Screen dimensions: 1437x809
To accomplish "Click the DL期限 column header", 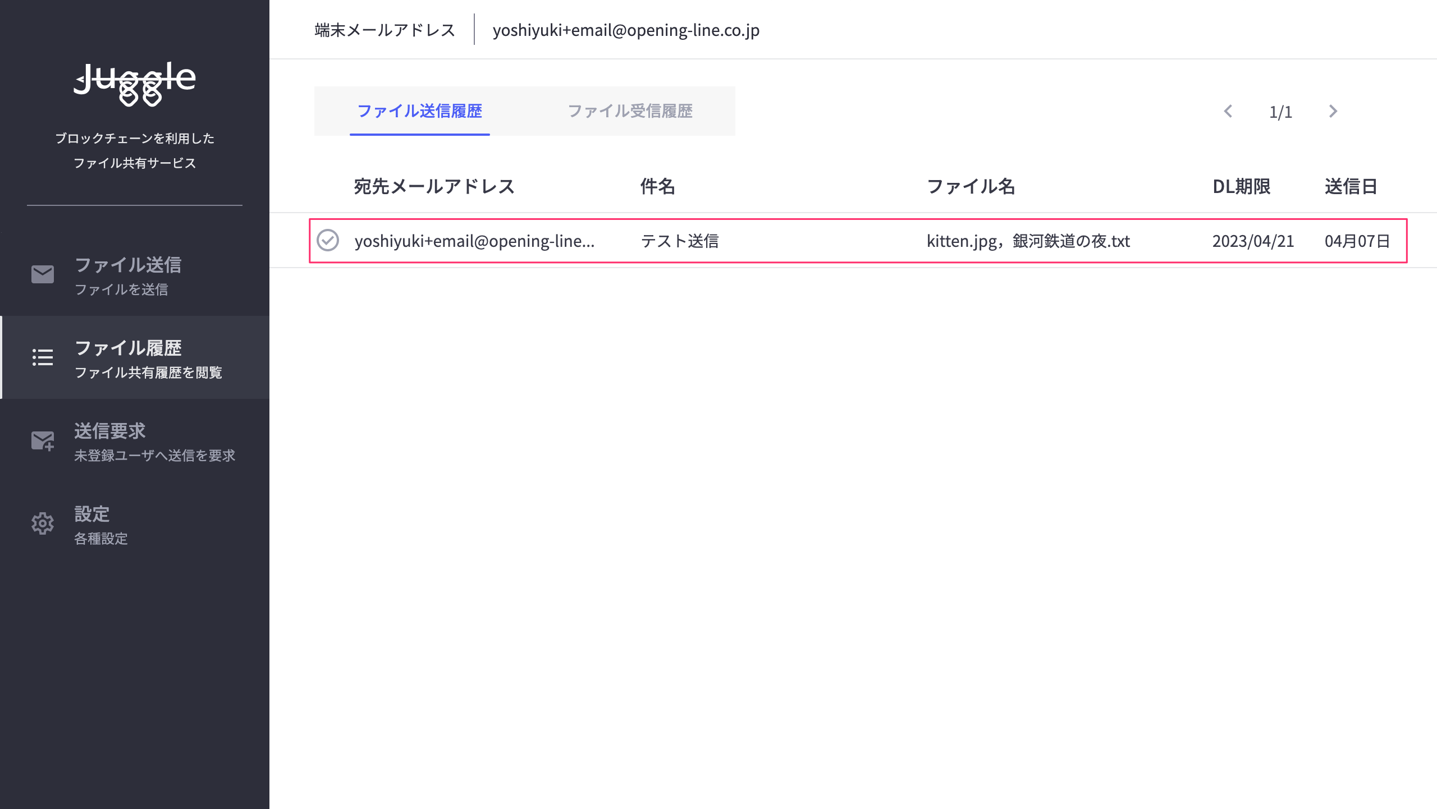I will (1241, 186).
